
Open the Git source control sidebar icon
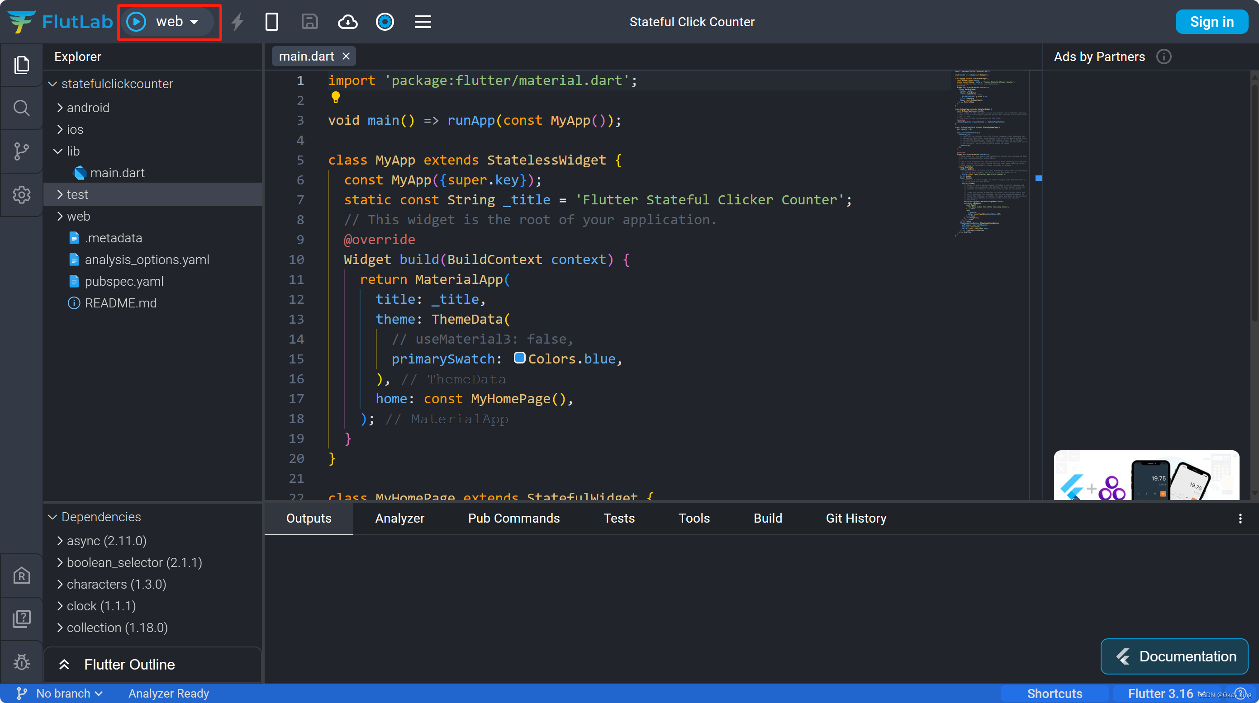click(22, 151)
